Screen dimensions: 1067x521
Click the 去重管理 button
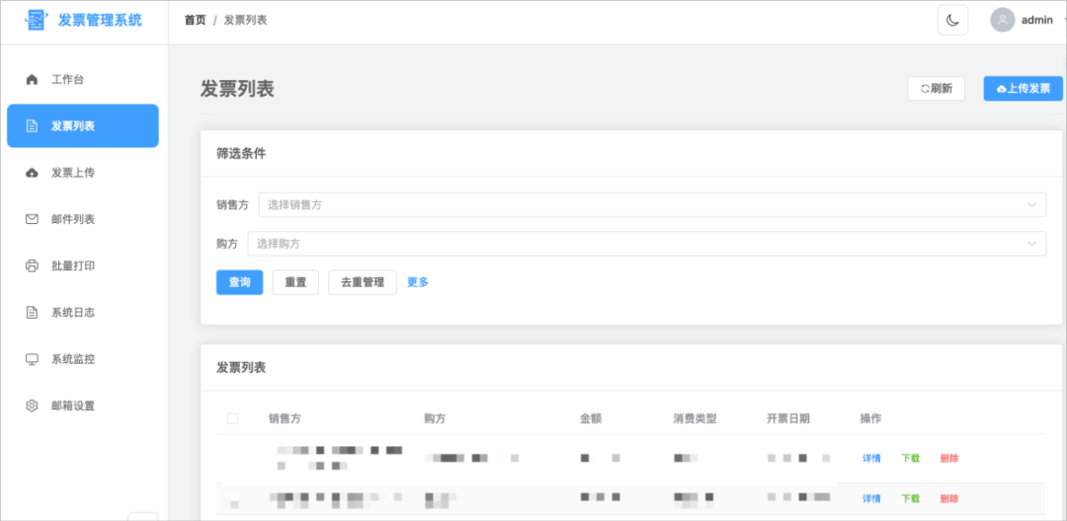(363, 282)
